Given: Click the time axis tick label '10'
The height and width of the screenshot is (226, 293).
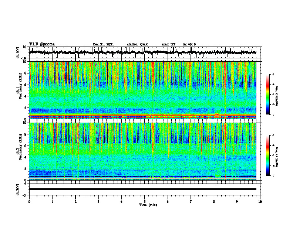Looking at the screenshot, I should (x=260, y=202).
